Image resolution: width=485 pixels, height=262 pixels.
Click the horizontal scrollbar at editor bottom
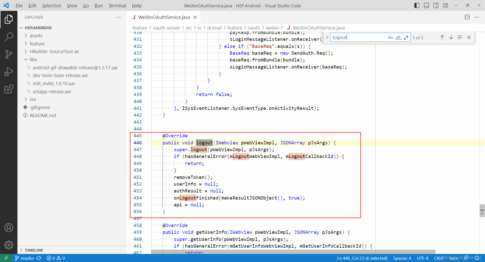[293, 252]
